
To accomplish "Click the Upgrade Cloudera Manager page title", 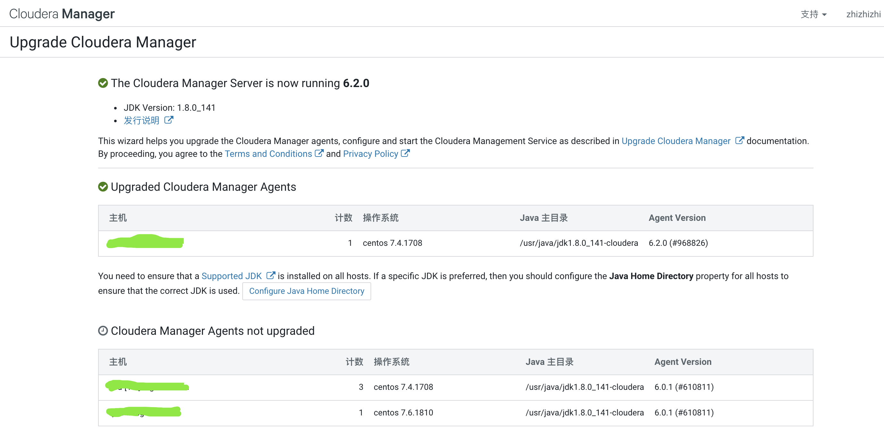I will pyautogui.click(x=103, y=42).
